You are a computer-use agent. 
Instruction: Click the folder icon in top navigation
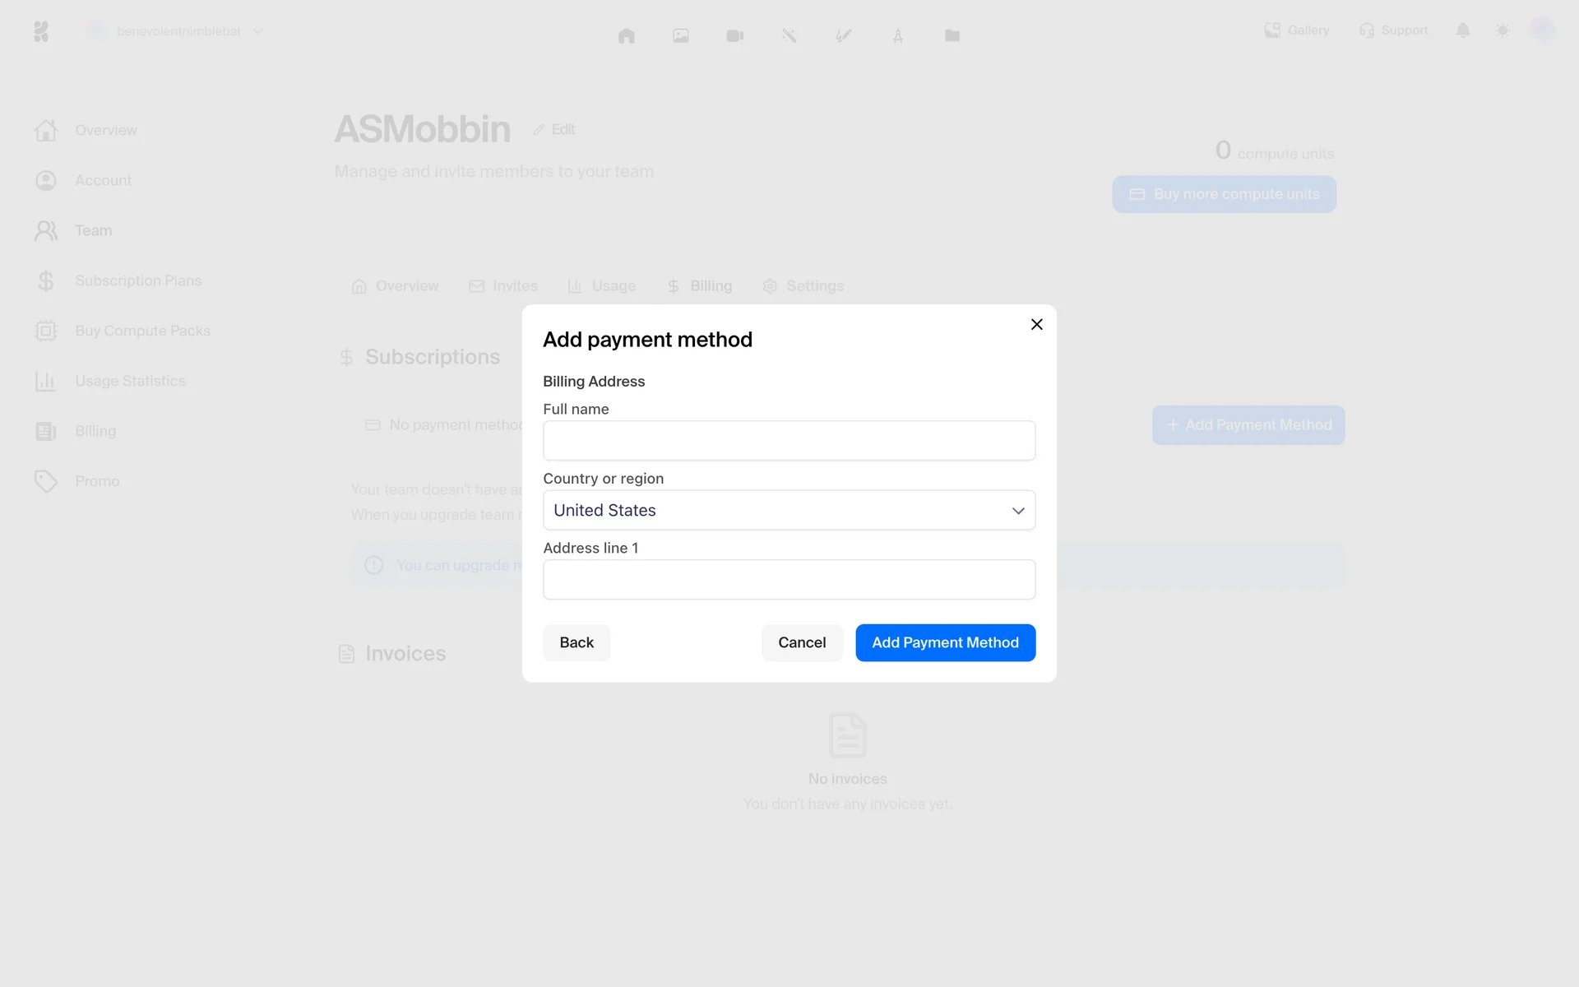pyautogui.click(x=952, y=35)
